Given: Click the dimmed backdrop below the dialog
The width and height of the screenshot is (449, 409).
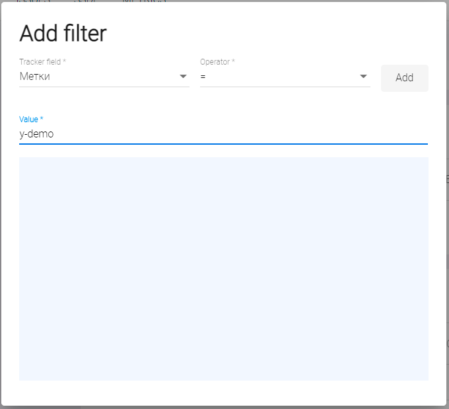Looking at the screenshot, I should click(224, 407).
